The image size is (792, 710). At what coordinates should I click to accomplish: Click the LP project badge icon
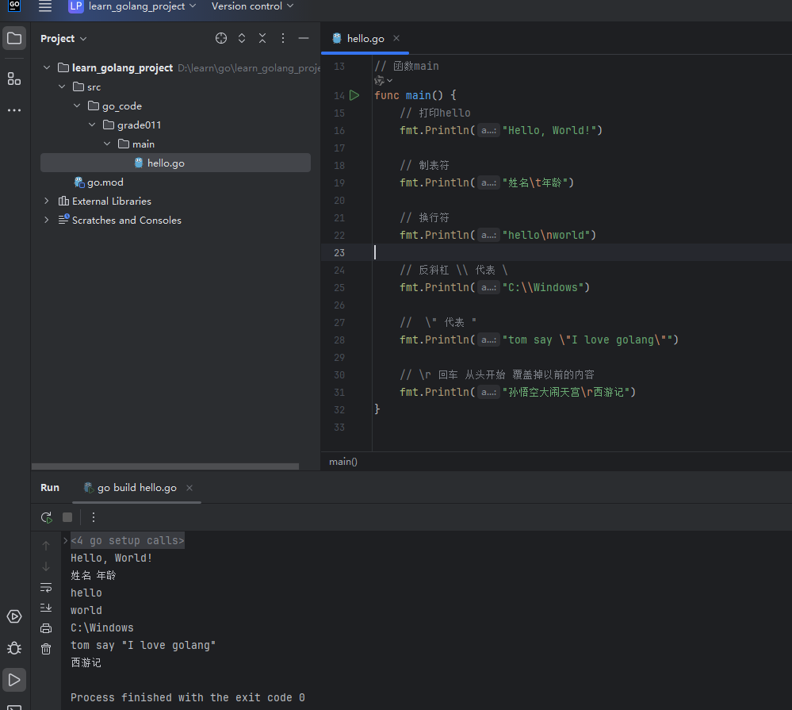click(76, 6)
